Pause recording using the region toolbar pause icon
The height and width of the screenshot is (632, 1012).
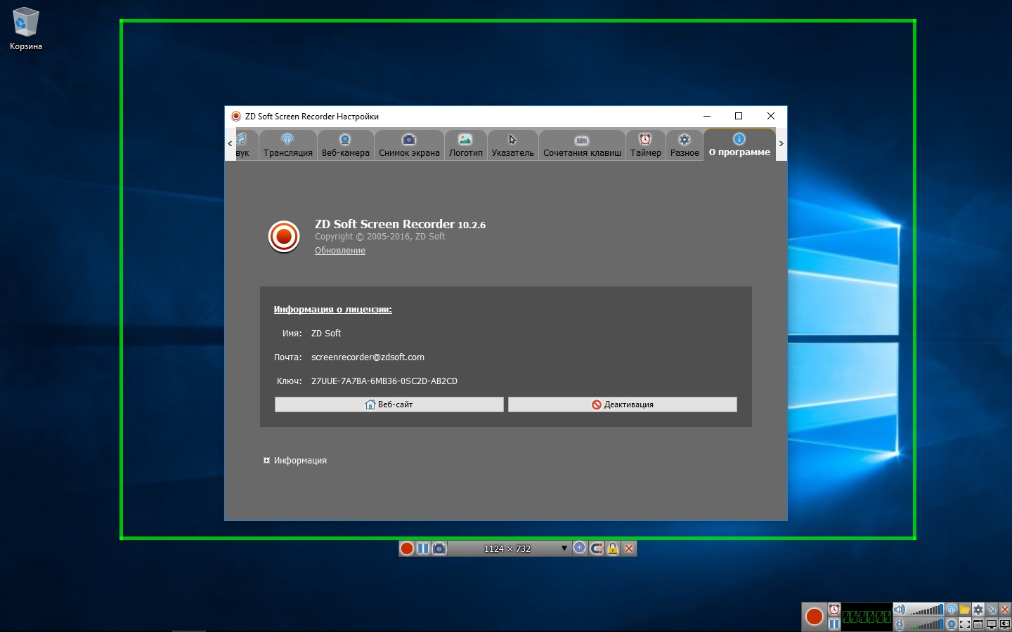tap(423, 548)
